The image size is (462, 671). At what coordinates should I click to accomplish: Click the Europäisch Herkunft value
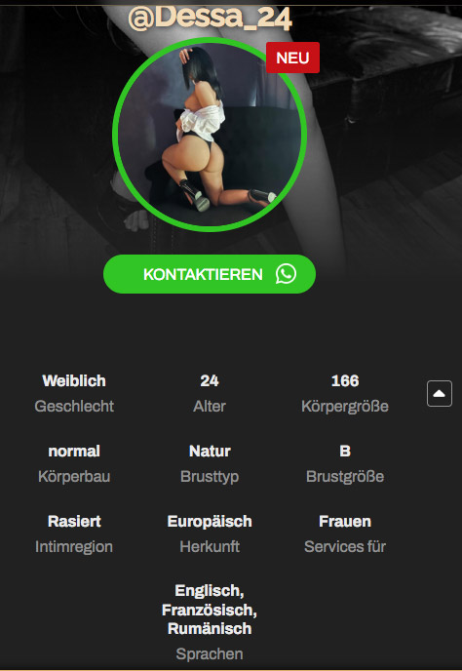[210, 521]
